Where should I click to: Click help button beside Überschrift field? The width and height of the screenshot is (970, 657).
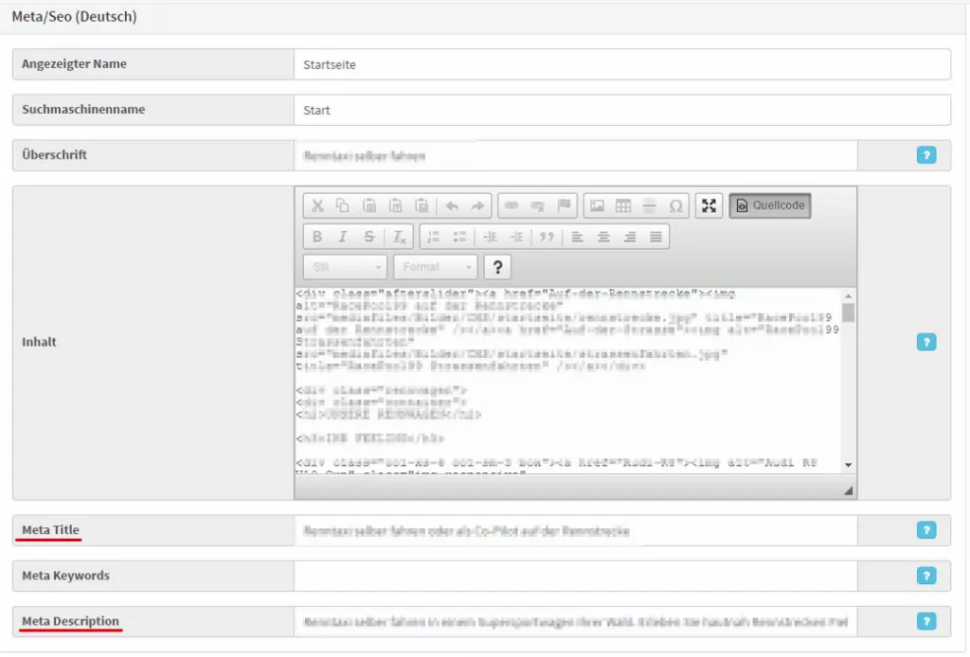(925, 155)
